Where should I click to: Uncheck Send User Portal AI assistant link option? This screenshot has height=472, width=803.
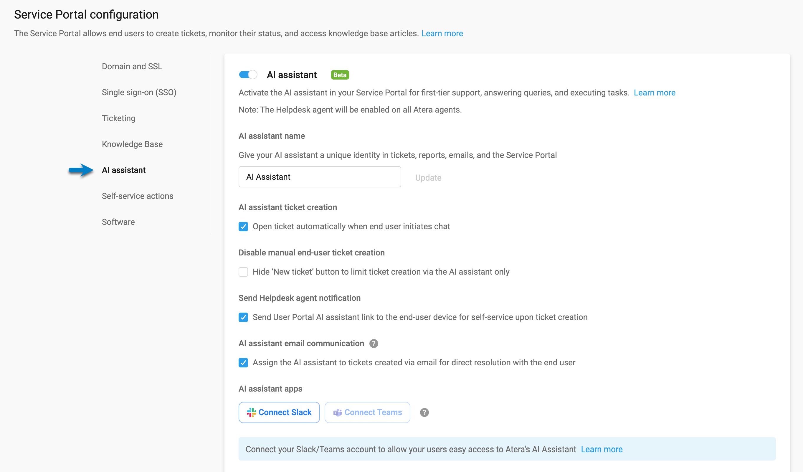(x=243, y=317)
